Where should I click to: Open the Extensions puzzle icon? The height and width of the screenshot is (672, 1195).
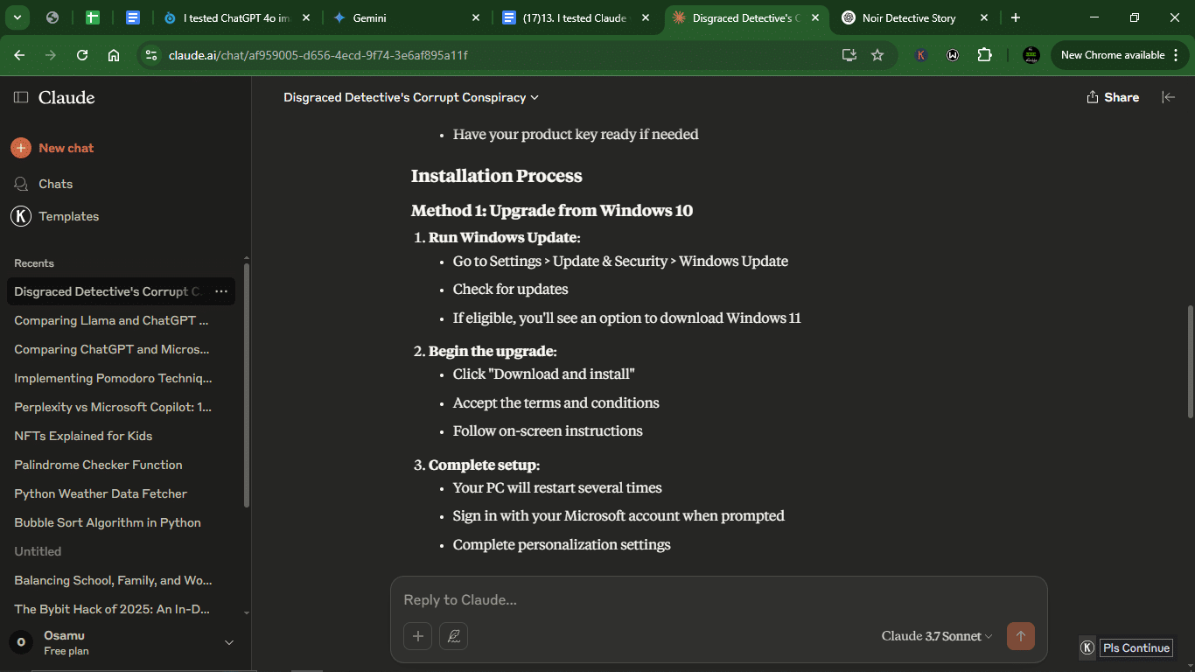pos(984,55)
